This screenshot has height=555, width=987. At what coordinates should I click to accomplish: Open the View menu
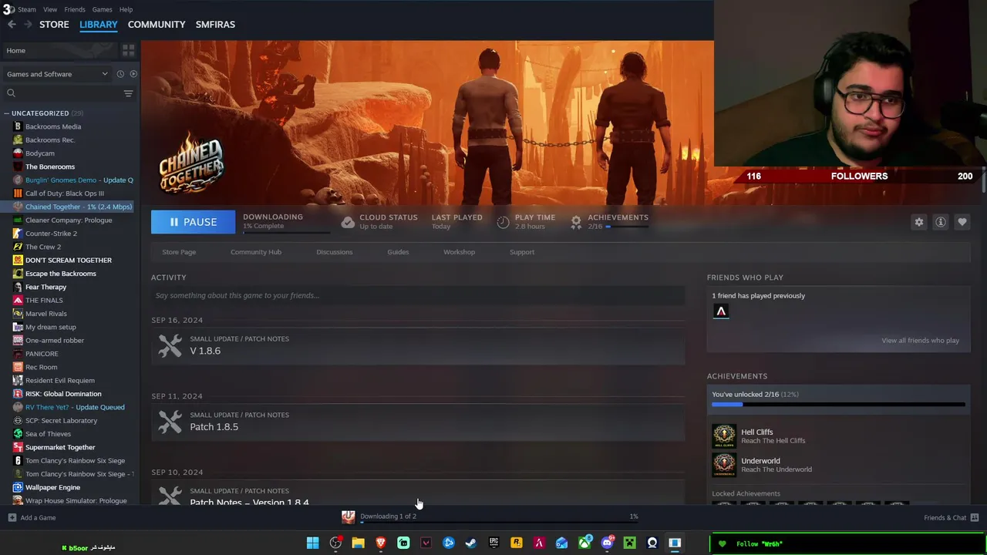pyautogui.click(x=50, y=9)
